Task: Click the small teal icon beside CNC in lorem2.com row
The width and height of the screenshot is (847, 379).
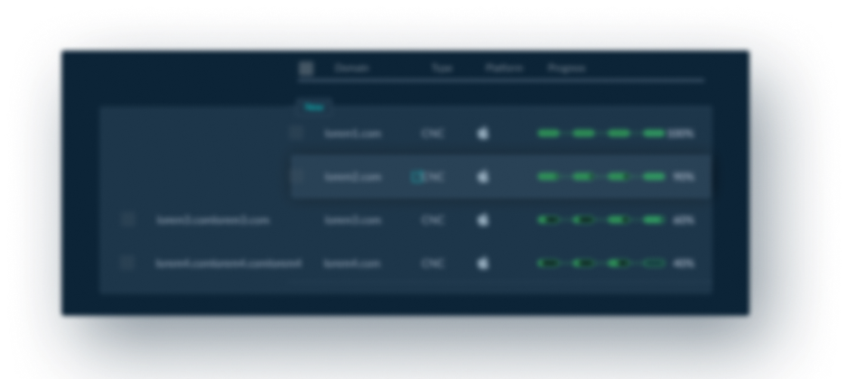Action: pos(417,177)
